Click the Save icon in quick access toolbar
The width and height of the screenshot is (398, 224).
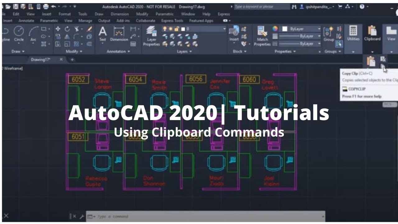(16, 6)
